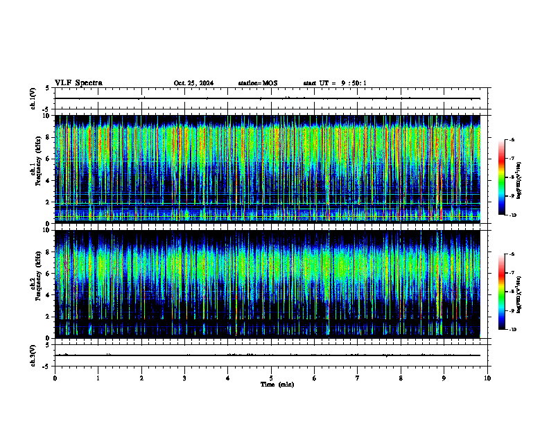Click time axis tick label "9"
Viewport: 549px width, 424px height.
click(444, 378)
